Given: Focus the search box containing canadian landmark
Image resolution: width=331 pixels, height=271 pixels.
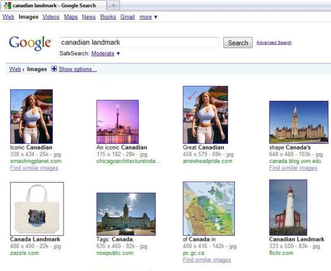Looking at the screenshot, I should pyautogui.click(x=139, y=43).
